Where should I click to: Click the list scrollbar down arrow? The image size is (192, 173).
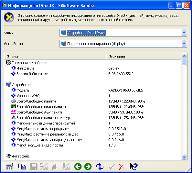(x=184, y=157)
